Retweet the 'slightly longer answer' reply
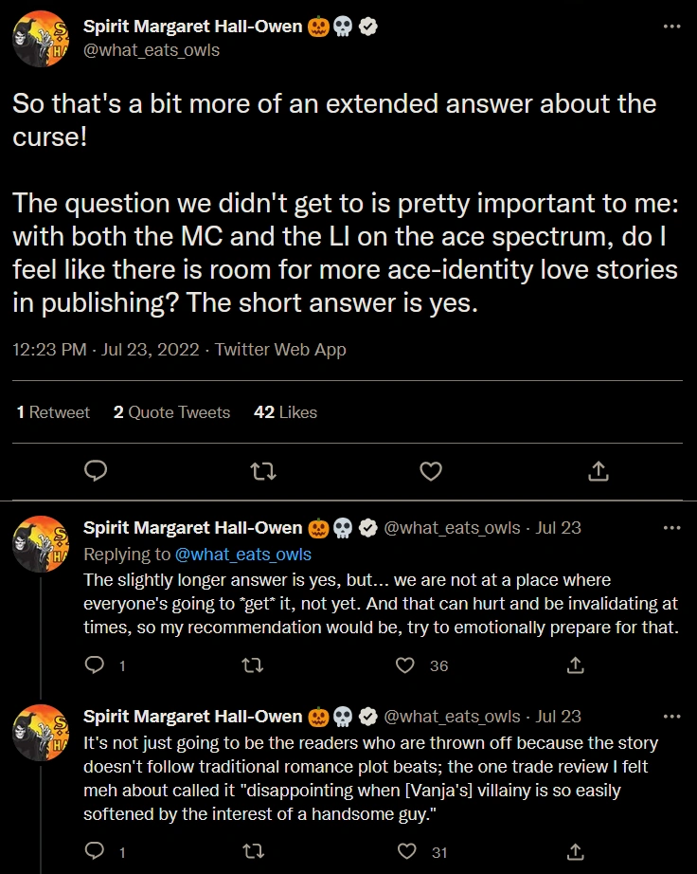The width and height of the screenshot is (697, 874). point(252,665)
